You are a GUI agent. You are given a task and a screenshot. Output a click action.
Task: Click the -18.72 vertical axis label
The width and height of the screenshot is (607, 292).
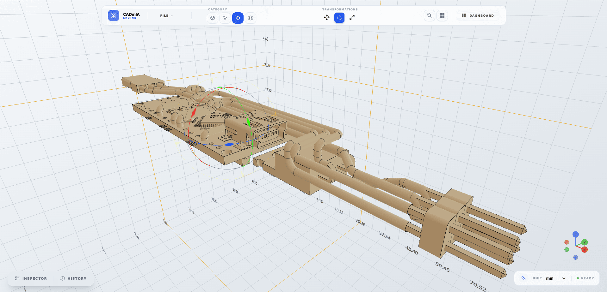[268, 90]
